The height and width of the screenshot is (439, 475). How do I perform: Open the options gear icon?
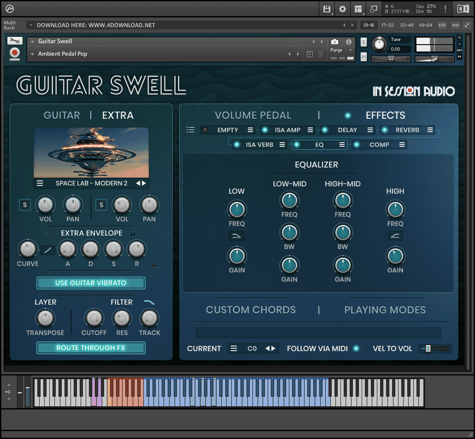tap(342, 9)
